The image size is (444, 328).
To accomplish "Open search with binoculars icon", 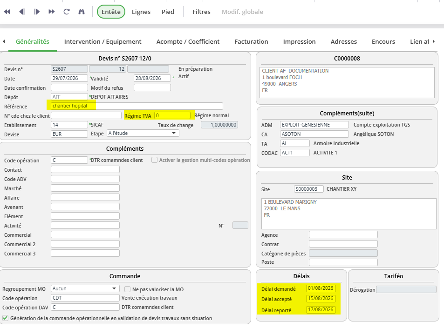I will click(x=82, y=12).
